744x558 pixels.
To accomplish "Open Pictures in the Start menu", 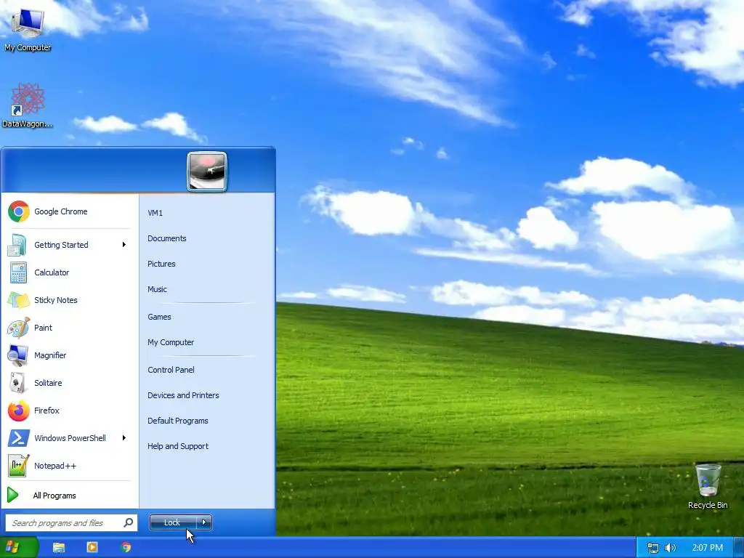I will pos(161,264).
